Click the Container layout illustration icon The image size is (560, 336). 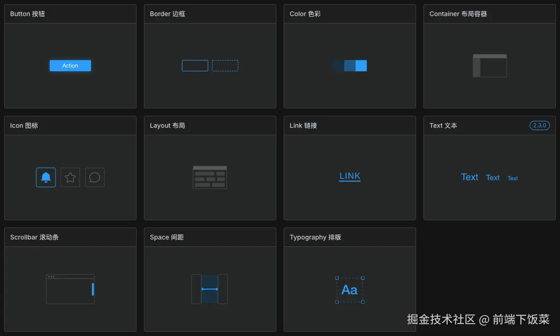[x=490, y=66]
